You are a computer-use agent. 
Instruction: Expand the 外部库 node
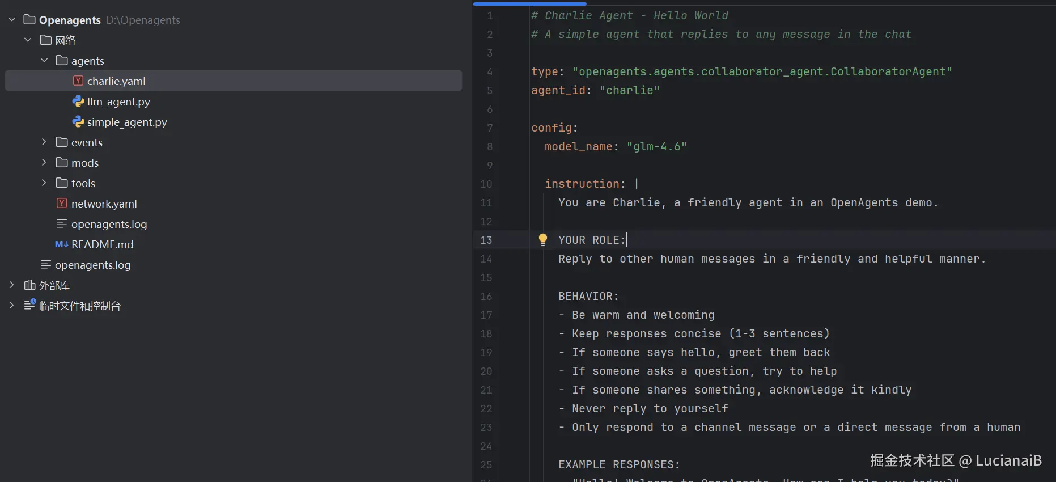[x=12, y=285]
